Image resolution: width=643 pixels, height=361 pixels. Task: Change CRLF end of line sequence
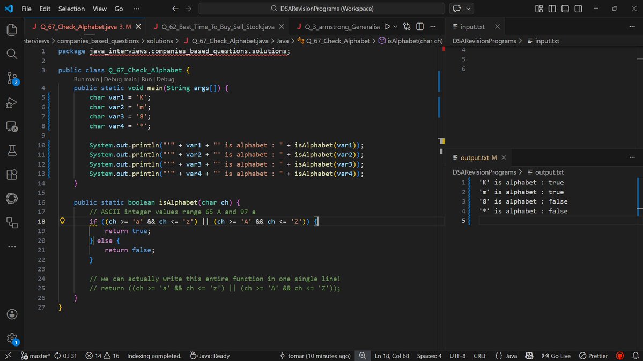(x=480, y=356)
